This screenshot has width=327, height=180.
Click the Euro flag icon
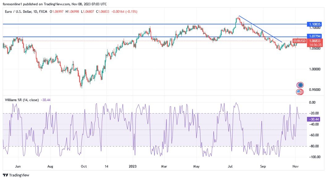[x=300, y=85]
